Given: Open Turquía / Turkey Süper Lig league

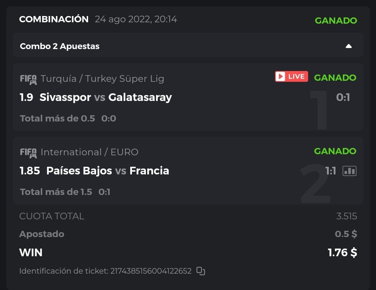Looking at the screenshot, I should pyautogui.click(x=102, y=79).
